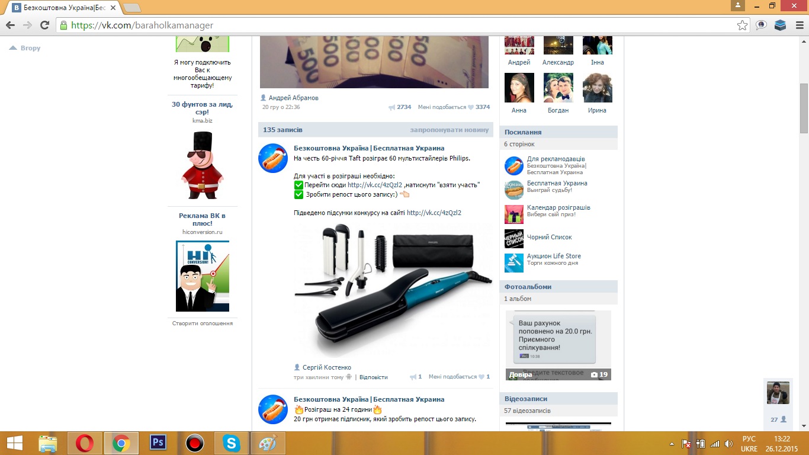Repost the Philips multistyler post
This screenshot has width=809, height=455.
tap(413, 377)
